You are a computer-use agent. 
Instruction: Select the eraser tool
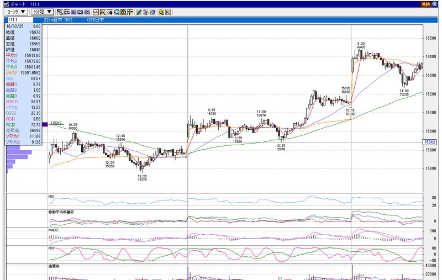pos(152,12)
